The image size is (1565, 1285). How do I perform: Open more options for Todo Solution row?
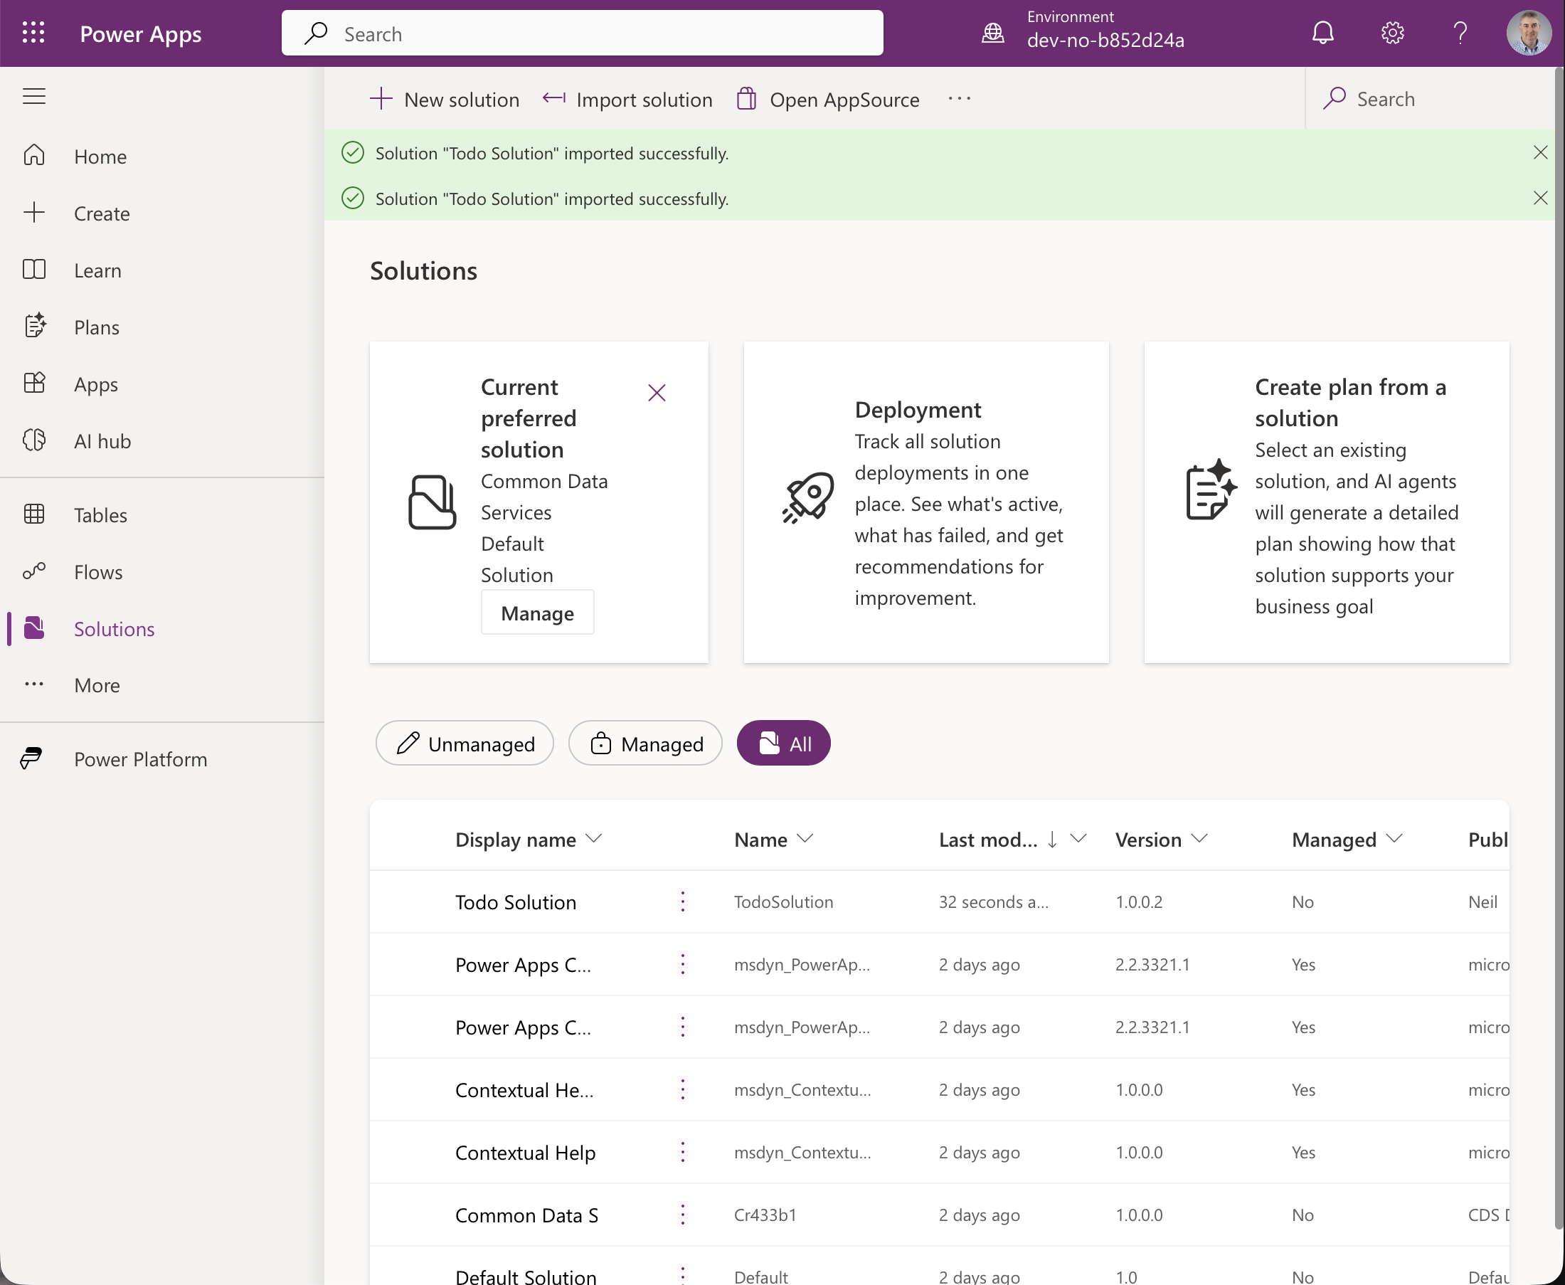pos(682,901)
